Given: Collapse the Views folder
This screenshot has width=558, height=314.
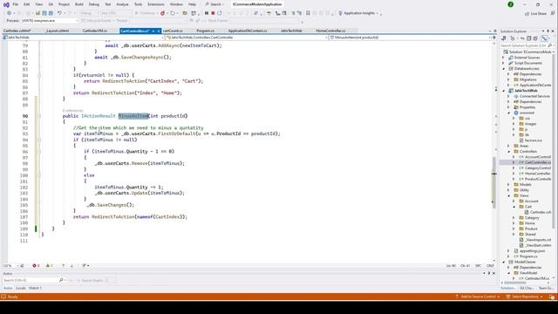Looking at the screenshot, I should coord(509,195).
